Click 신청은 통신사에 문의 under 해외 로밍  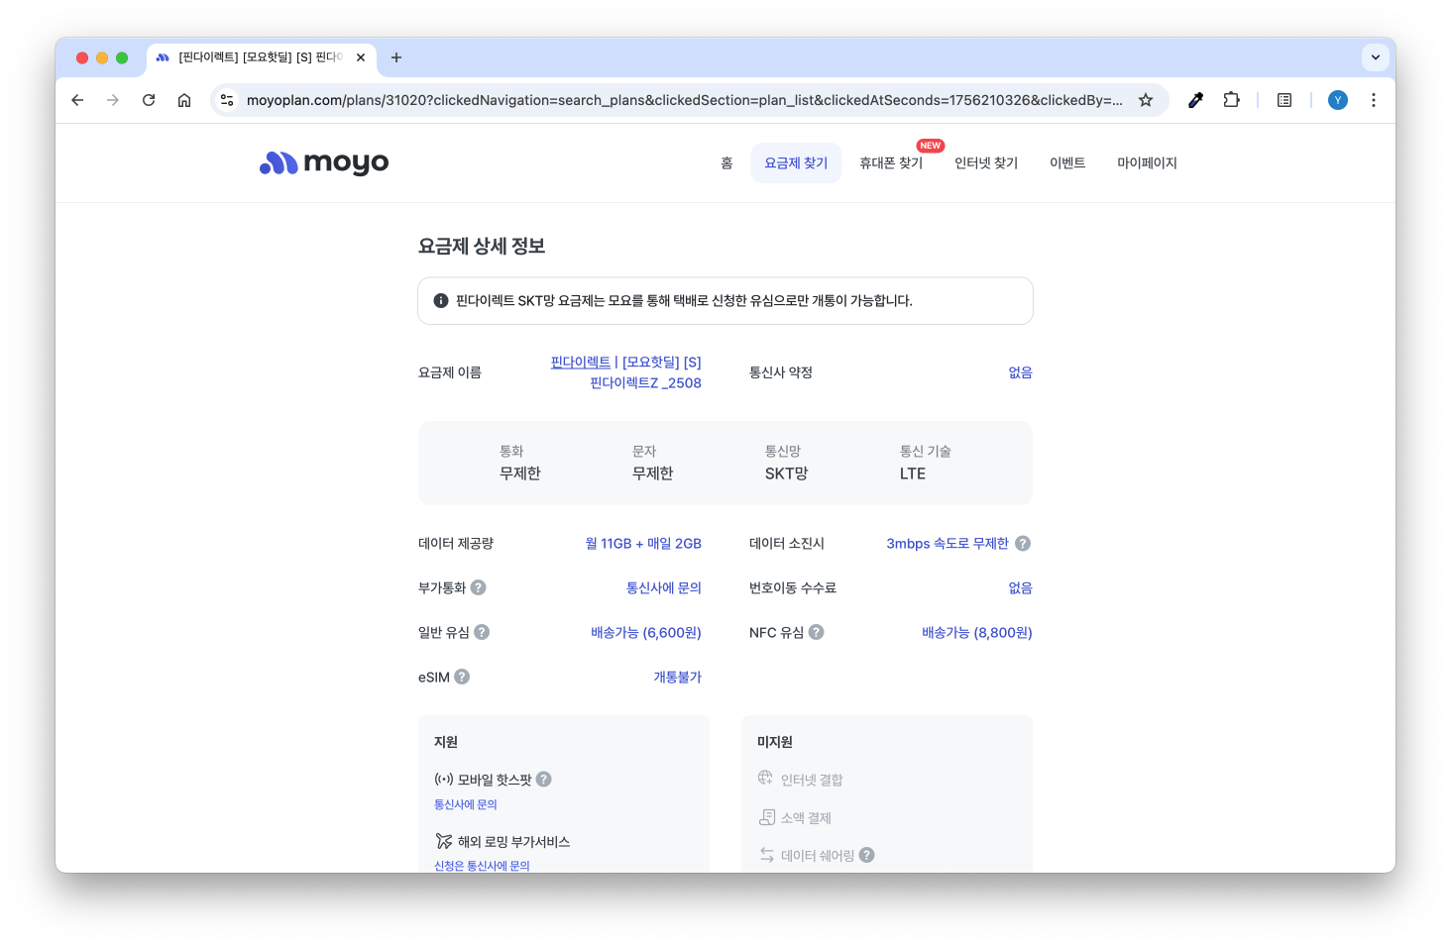point(482,866)
